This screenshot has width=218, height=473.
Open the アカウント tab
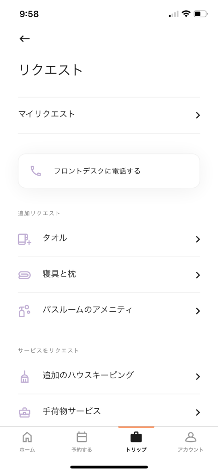[x=191, y=442]
